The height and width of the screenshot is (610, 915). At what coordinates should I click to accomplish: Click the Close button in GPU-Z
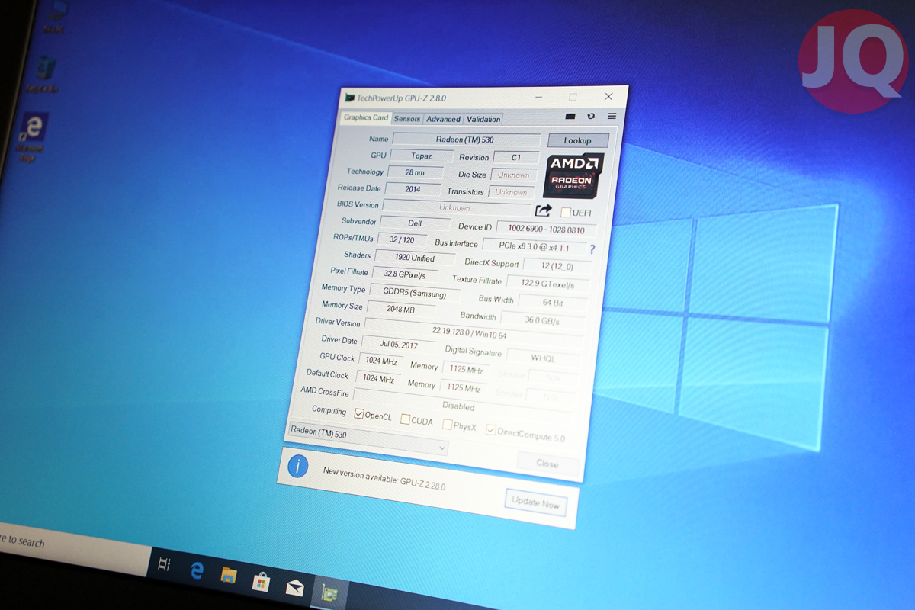tap(547, 463)
